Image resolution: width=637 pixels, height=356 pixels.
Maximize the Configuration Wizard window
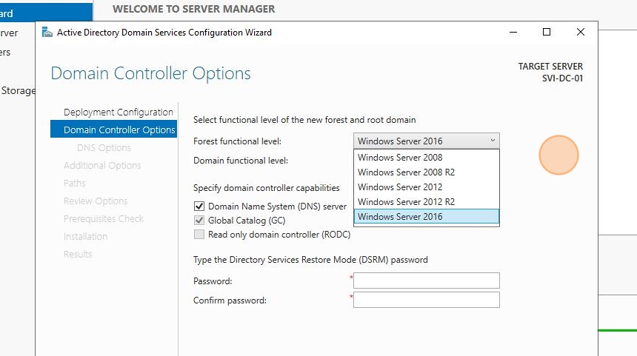(547, 32)
